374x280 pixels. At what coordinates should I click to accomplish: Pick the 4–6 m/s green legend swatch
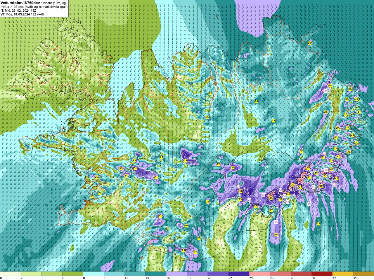52,274
